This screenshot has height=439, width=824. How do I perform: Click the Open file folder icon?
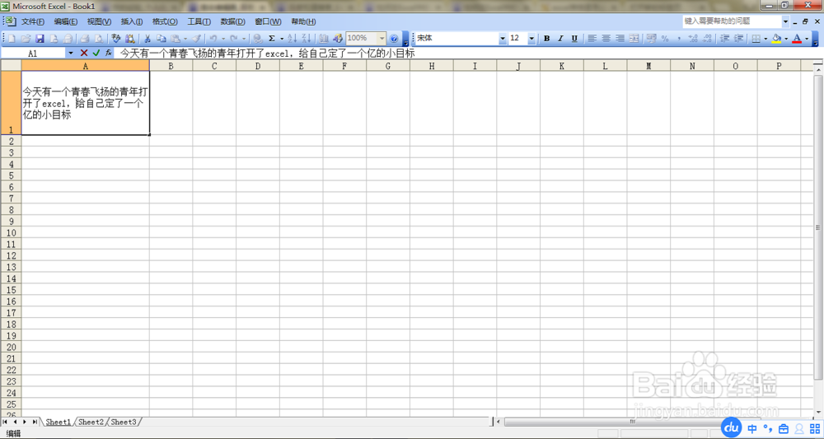click(26, 39)
